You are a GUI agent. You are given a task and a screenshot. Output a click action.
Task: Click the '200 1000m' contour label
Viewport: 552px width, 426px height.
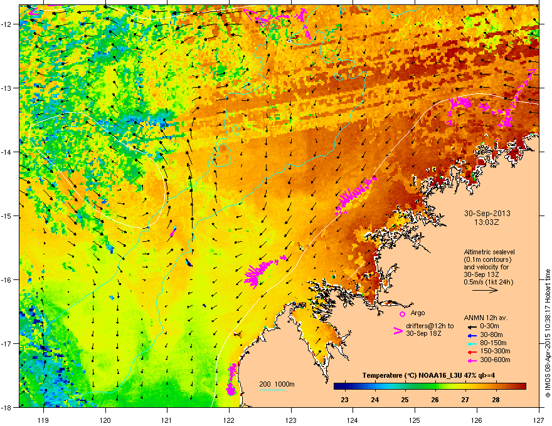(x=277, y=384)
